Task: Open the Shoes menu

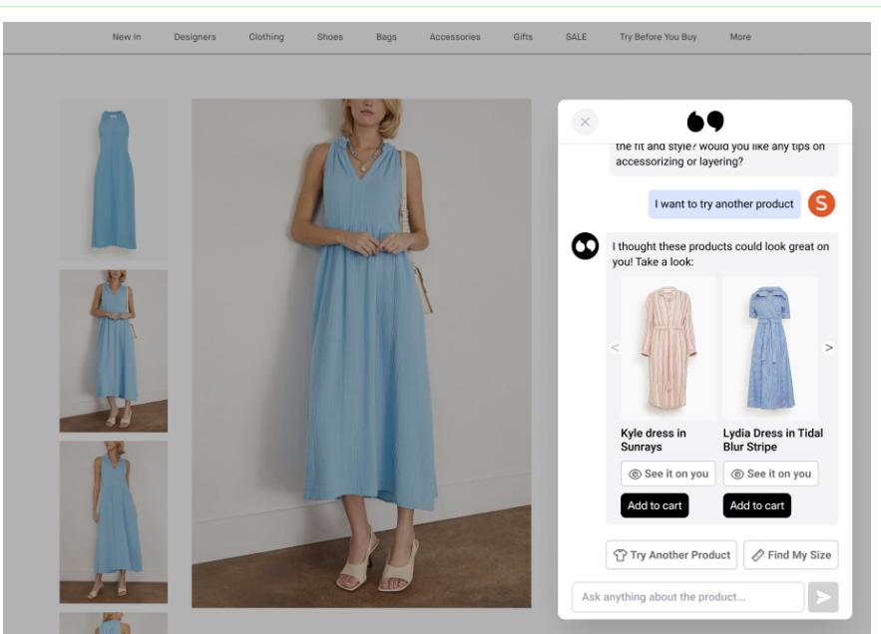Action: coord(330,37)
